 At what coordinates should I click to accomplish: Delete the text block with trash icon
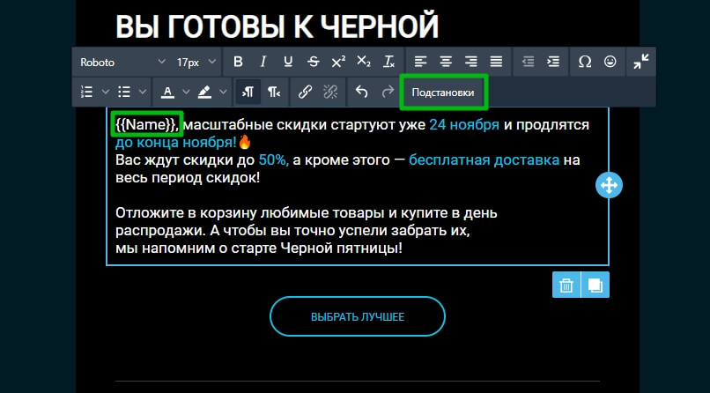[566, 285]
